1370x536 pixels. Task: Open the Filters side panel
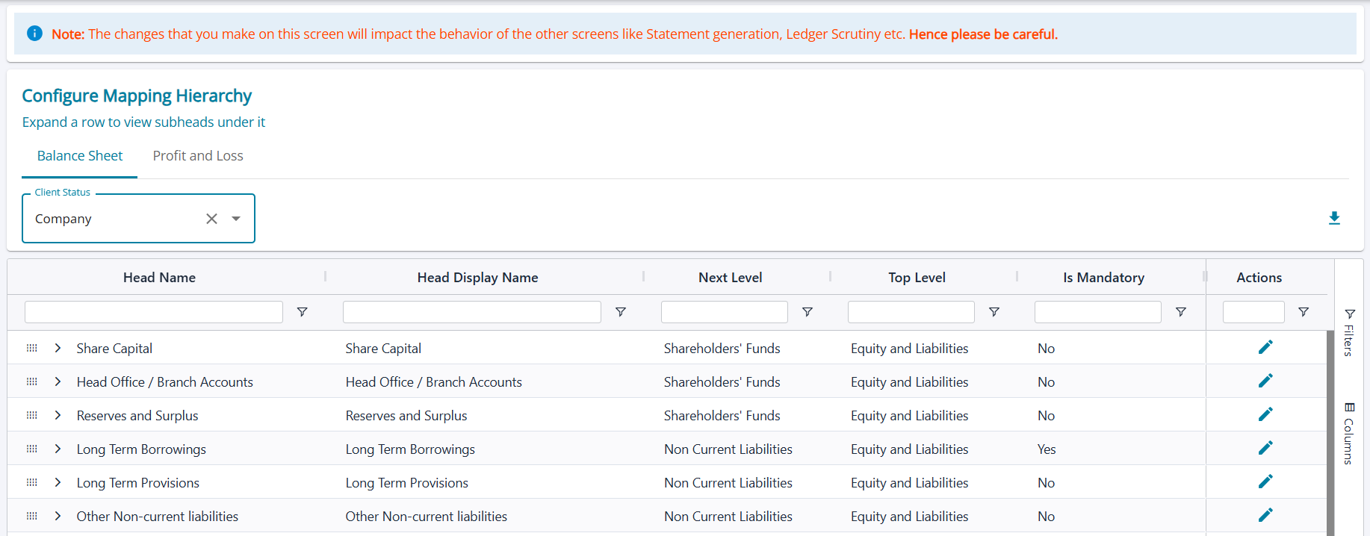(x=1349, y=333)
